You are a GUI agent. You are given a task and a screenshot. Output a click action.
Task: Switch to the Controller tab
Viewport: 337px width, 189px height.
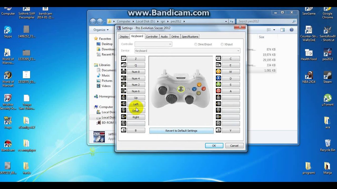pyautogui.click(x=152, y=36)
